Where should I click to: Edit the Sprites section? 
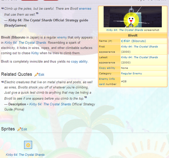(x=24, y=129)
